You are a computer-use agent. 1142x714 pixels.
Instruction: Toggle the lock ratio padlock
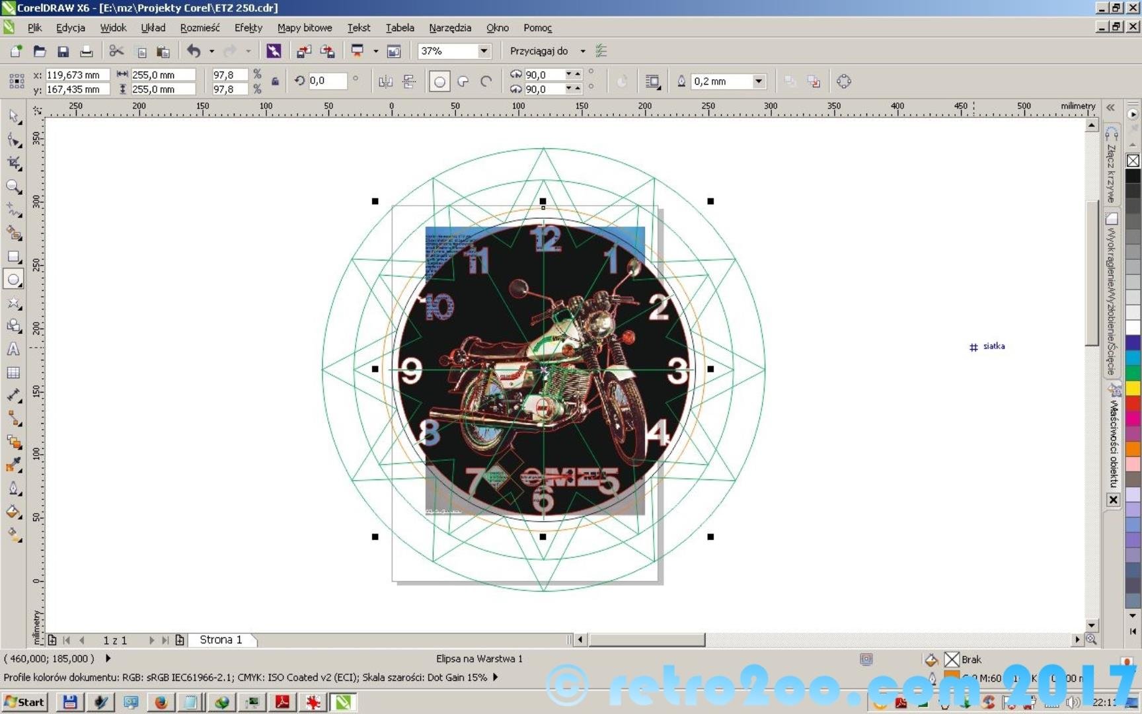click(x=275, y=81)
